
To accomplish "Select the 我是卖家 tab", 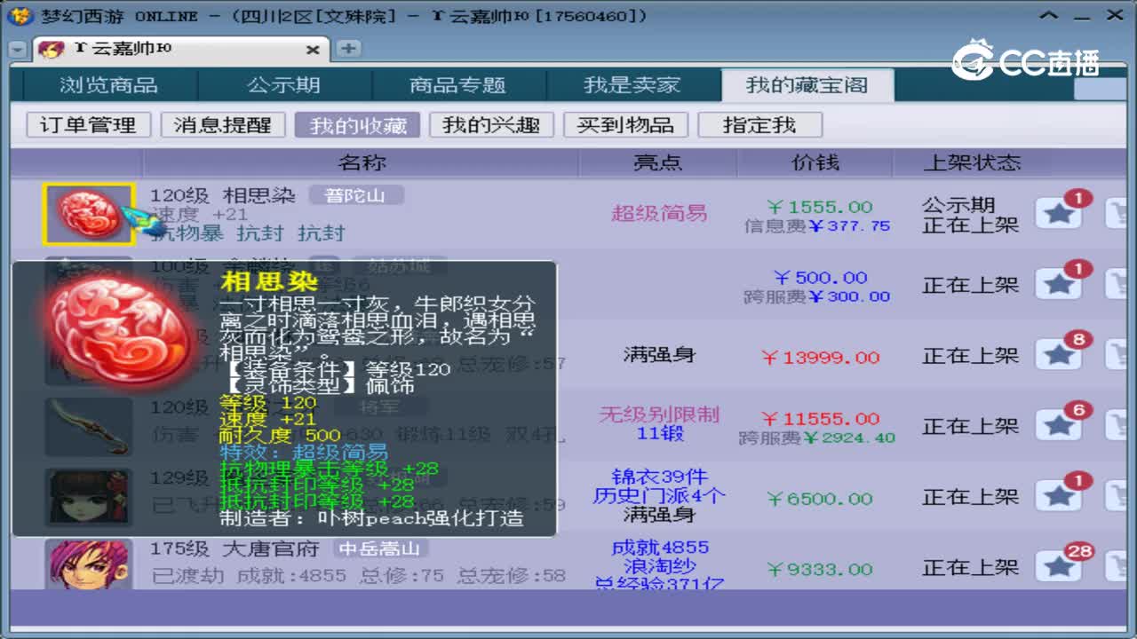I will 632,85.
